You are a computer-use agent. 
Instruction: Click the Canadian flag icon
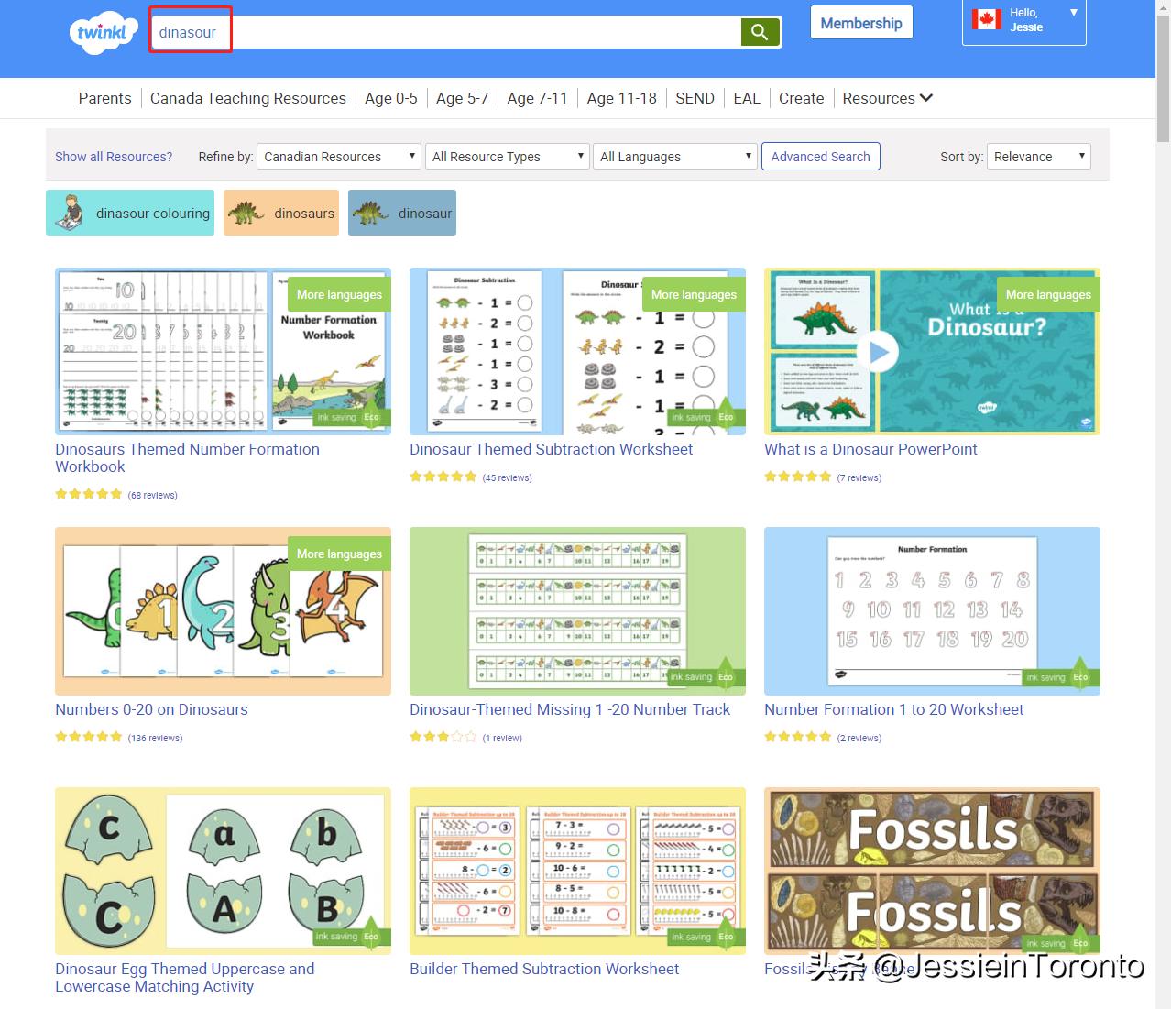[986, 19]
